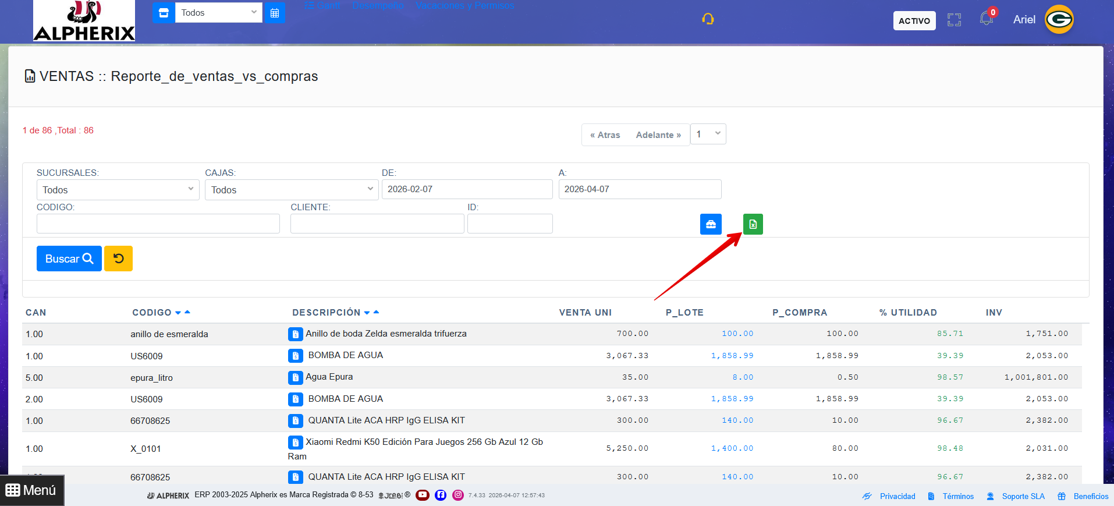Click the CLIENTE input field
Viewport: 1114px width, 506px height.
377,224
